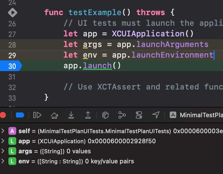Viewport: 223px width, 174px height.
Task: Expand the self variable disclosure arrow
Action: tap(3, 131)
